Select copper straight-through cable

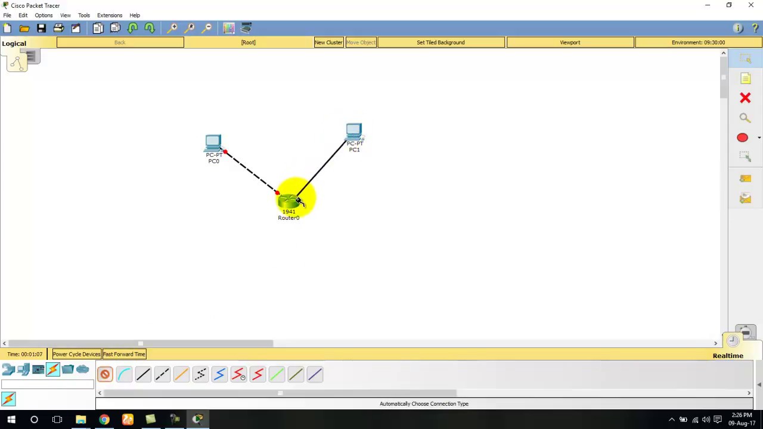(143, 374)
